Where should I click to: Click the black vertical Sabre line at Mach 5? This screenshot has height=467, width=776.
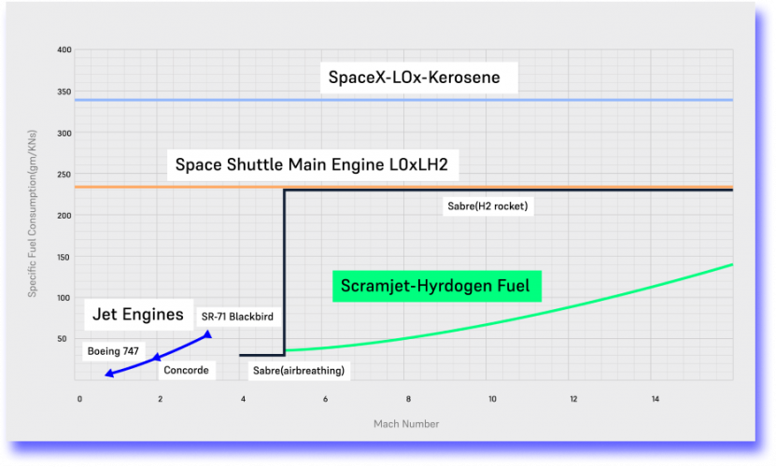(x=284, y=271)
